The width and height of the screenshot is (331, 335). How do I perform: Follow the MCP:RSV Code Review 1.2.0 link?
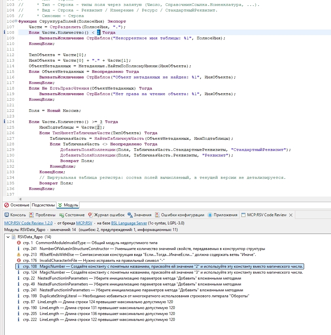(29, 223)
